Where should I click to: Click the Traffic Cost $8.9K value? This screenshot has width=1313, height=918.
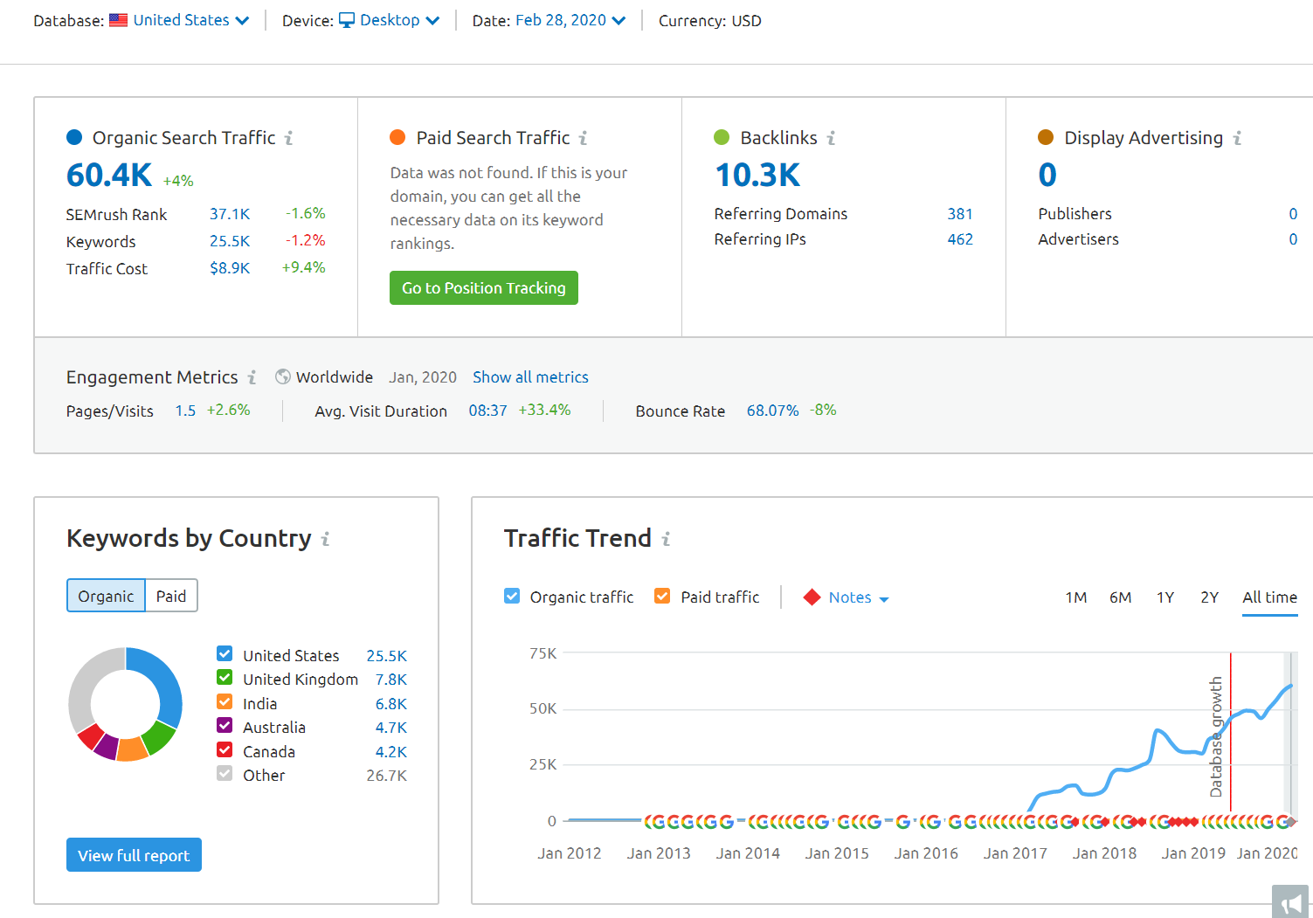(x=230, y=268)
